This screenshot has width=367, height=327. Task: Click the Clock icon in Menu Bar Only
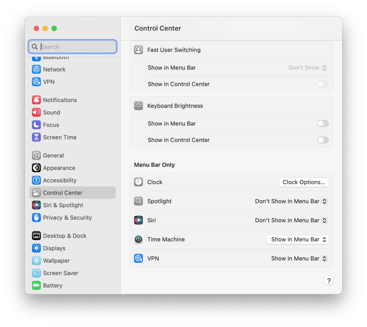(x=139, y=182)
